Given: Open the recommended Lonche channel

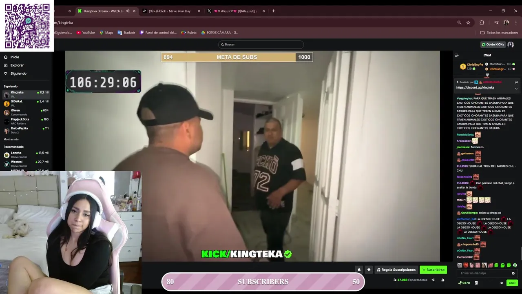Looking at the screenshot, I should pyautogui.click(x=27, y=155).
